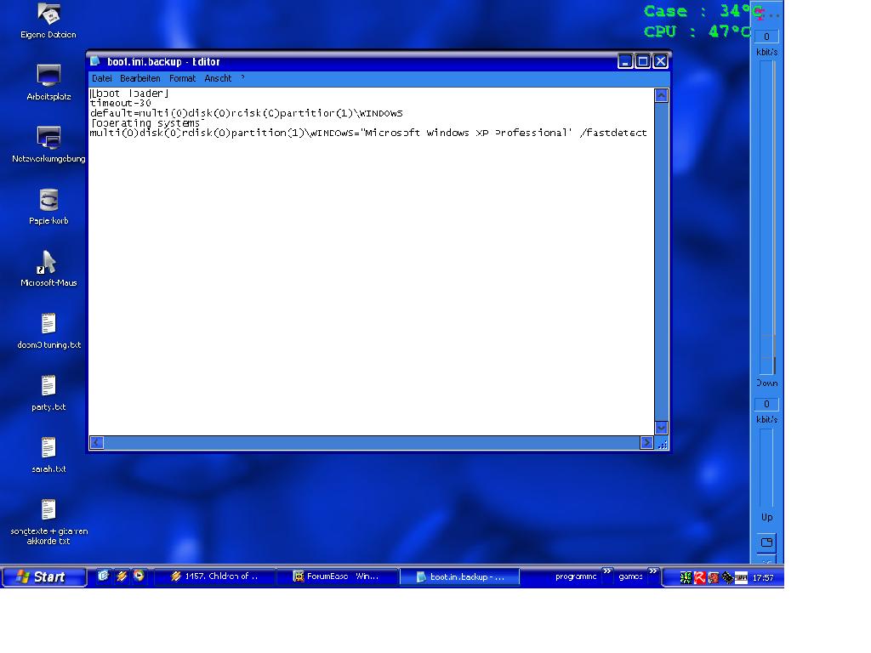The image size is (871, 653).
Task: Click the vertical scrollbar down arrow
Action: point(661,428)
